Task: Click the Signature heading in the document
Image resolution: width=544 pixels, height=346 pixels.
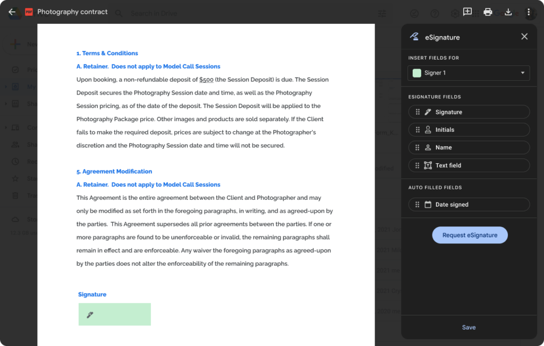Action: [92, 294]
